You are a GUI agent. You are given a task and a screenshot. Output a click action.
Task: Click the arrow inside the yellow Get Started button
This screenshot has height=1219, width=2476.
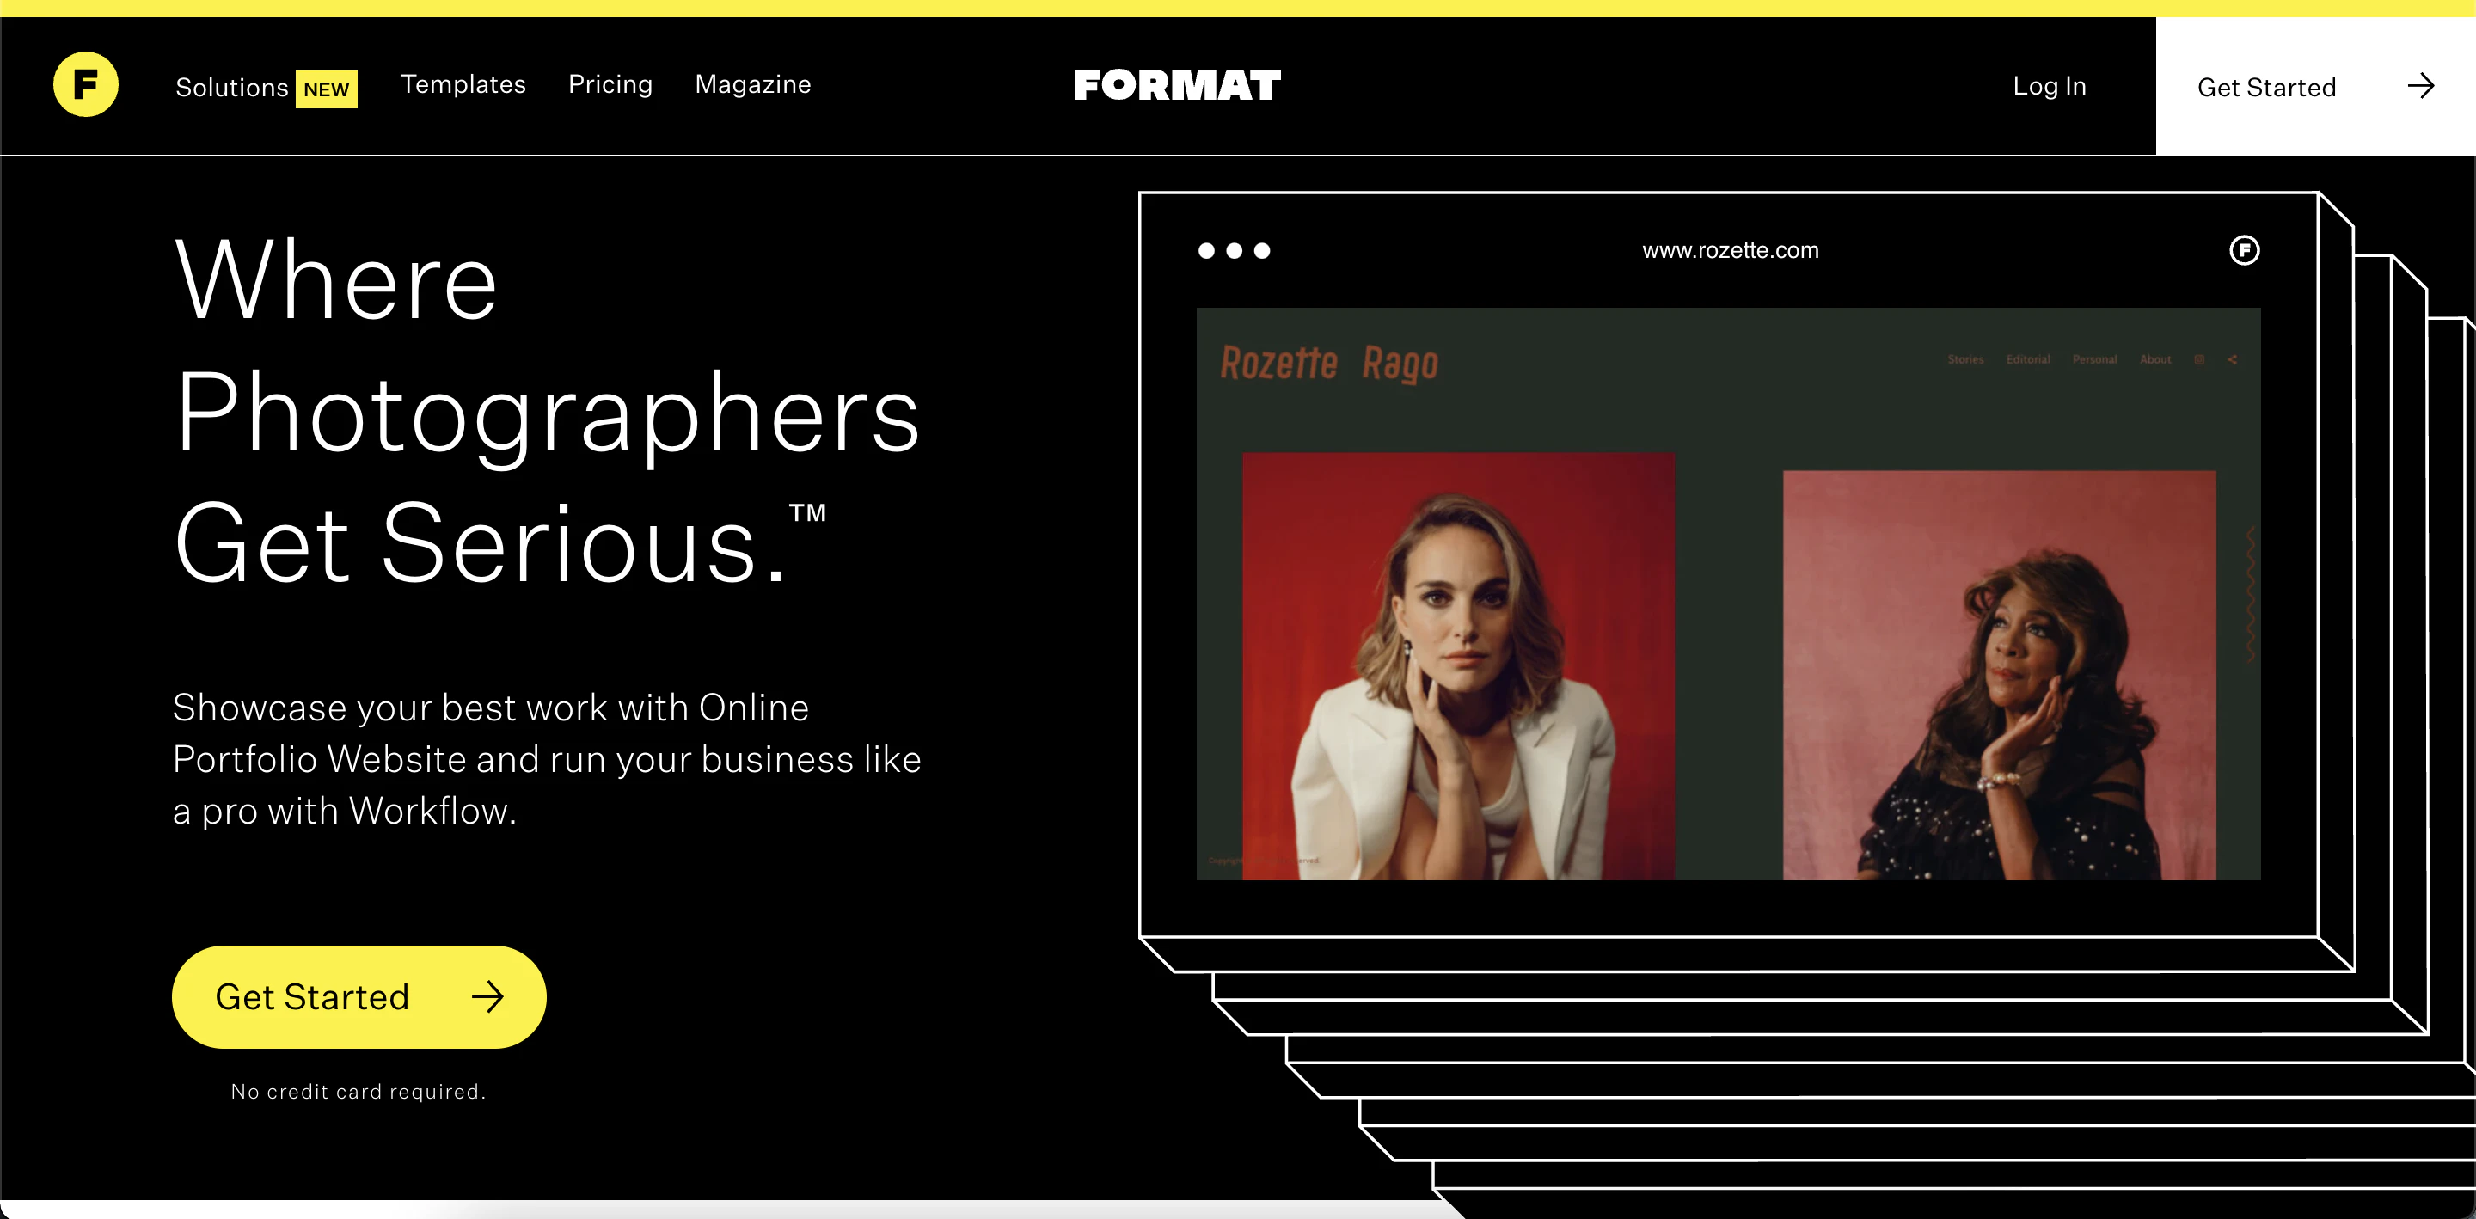click(x=490, y=997)
